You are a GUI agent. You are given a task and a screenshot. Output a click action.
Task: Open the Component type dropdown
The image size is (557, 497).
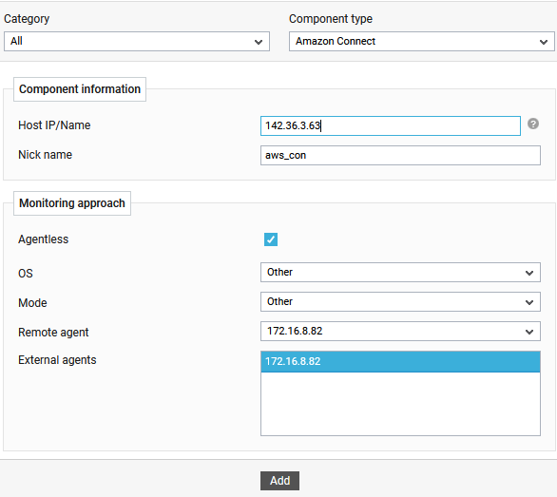(x=422, y=42)
